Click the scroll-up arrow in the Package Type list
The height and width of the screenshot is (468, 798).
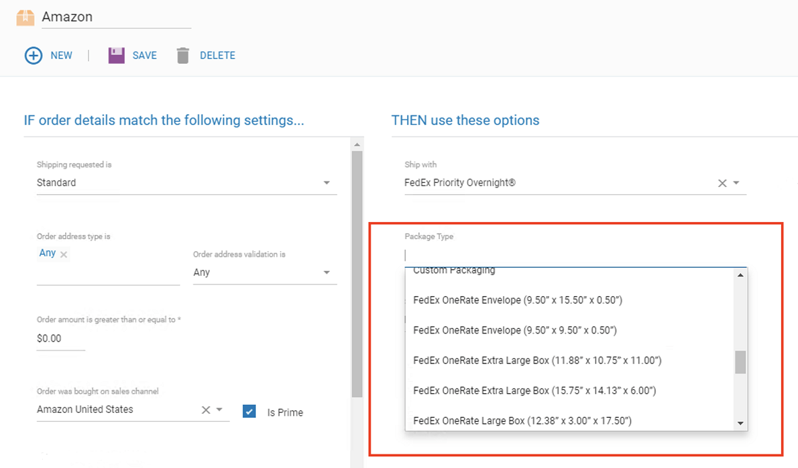coord(738,274)
